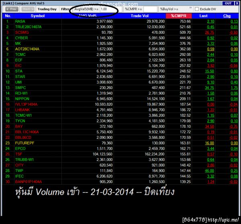Select symbol BAY
Screen dimensions: 241x224
click(19, 126)
